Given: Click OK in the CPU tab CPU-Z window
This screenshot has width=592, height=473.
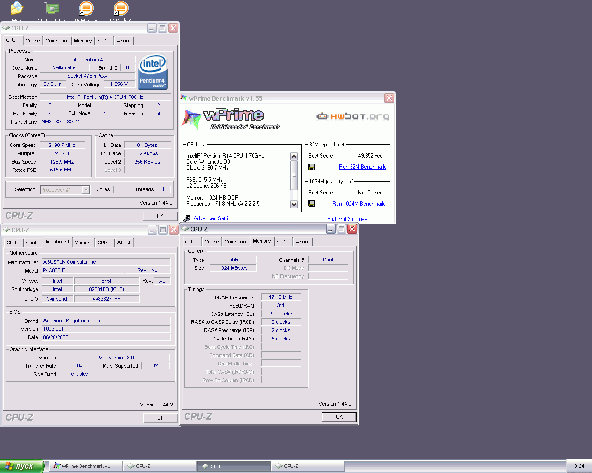Looking at the screenshot, I should (160, 216).
